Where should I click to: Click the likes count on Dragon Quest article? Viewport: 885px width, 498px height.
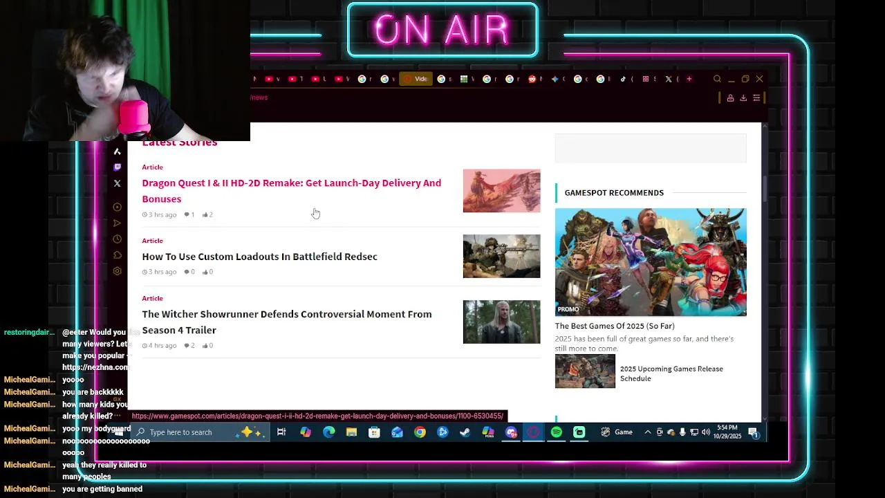pos(207,214)
